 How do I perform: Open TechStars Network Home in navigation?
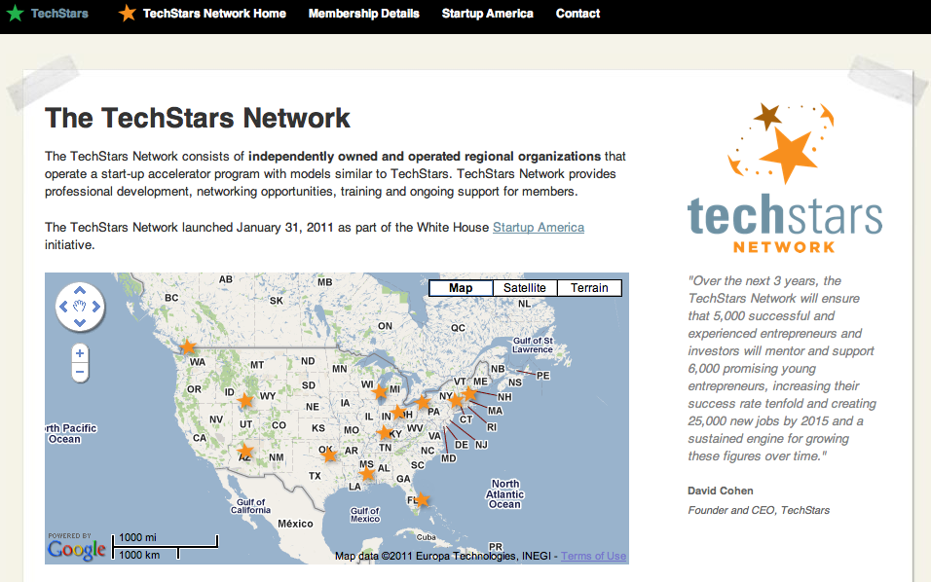point(214,13)
